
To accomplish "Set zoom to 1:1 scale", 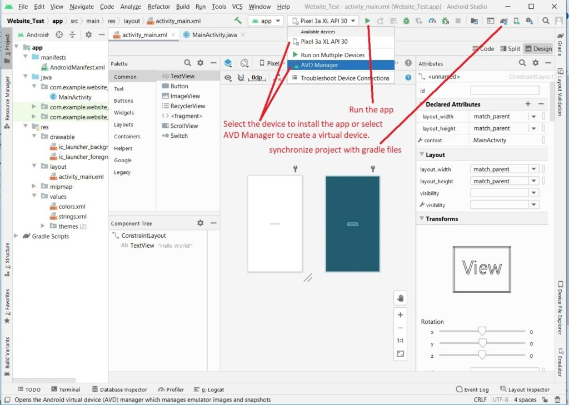I will coord(400,341).
